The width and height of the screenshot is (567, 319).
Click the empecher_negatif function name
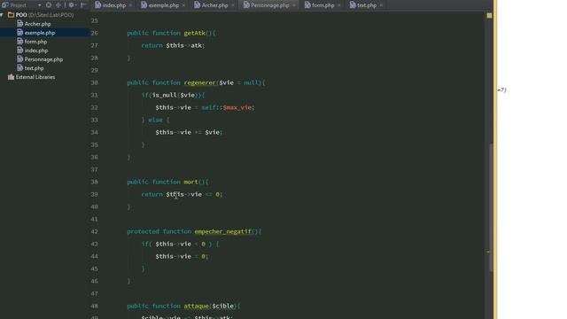(222, 231)
